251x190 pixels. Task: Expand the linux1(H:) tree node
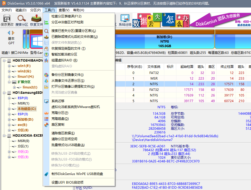point(9,77)
